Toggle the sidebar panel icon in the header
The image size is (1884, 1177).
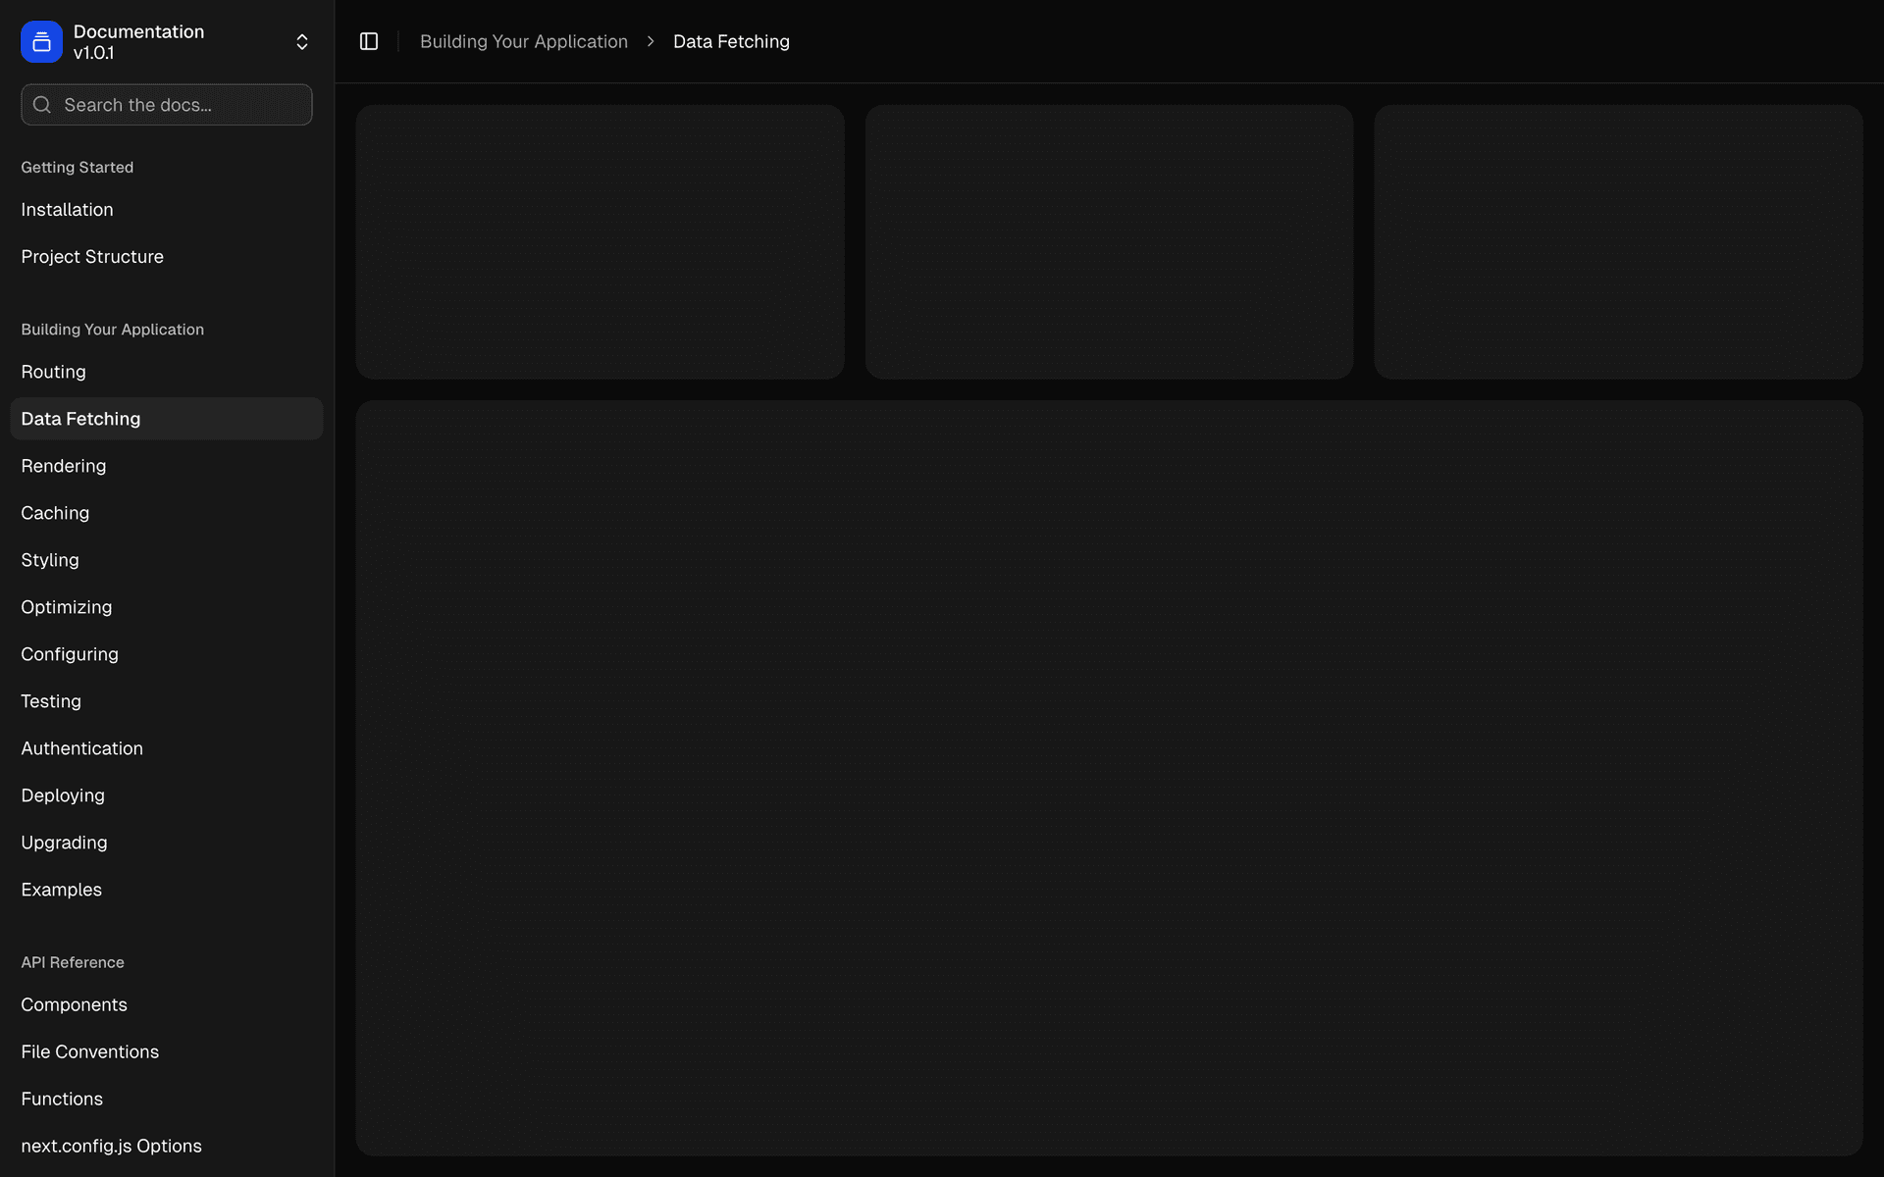[369, 41]
